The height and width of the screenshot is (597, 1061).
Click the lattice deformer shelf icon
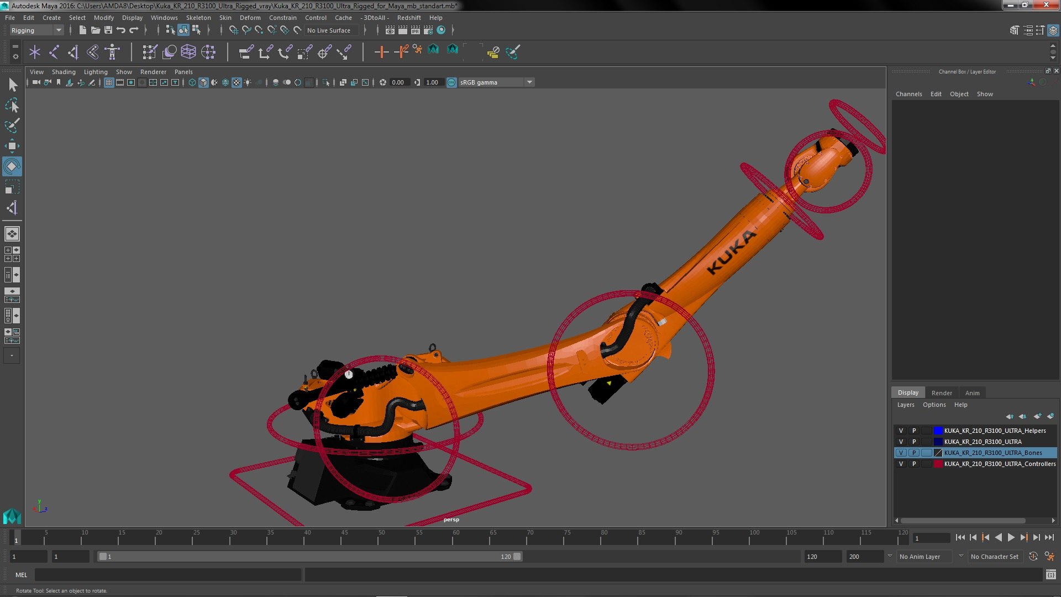point(188,52)
